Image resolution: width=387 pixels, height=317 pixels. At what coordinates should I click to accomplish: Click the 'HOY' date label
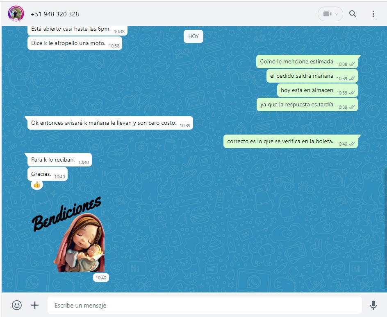pos(193,36)
